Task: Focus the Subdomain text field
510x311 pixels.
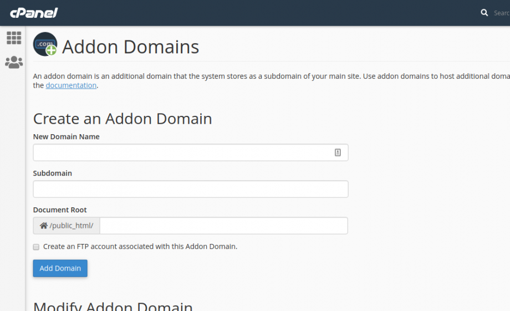Action: 191,189
